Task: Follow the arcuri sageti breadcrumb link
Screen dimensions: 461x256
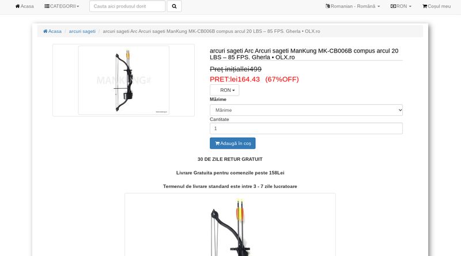Action: 82,31
